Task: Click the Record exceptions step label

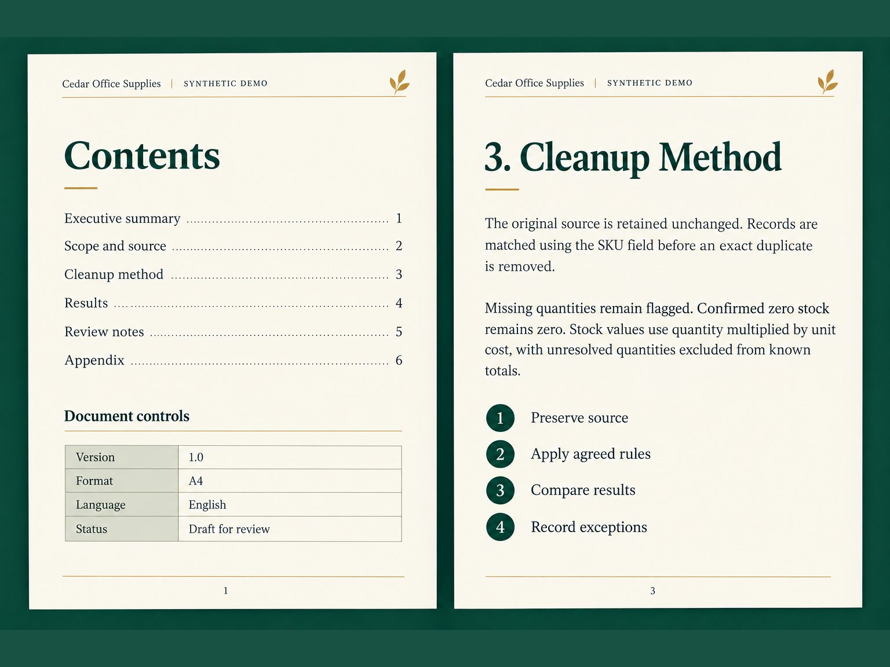Action: [x=589, y=527]
